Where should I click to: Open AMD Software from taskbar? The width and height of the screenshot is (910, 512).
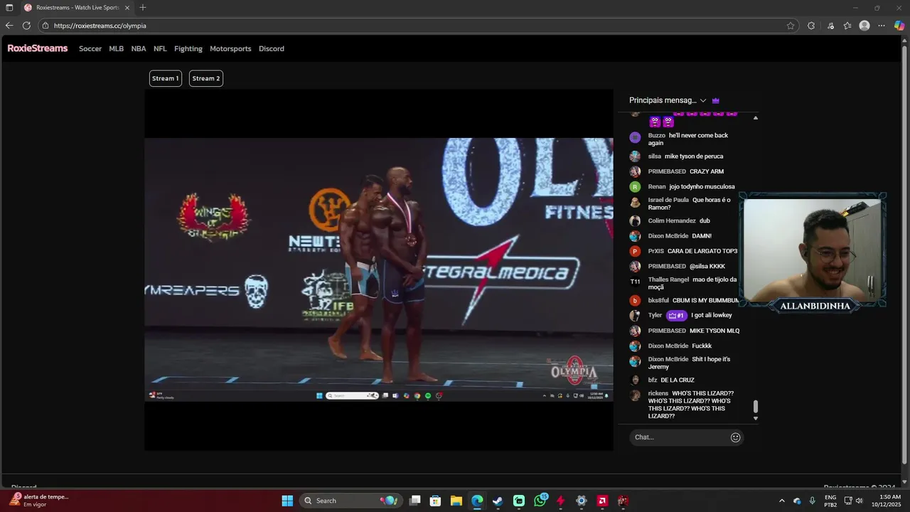point(602,501)
